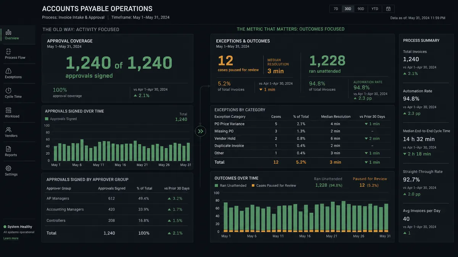Screen dimensions: 458x257
Task: Click Avg Invoices per Day value 40
Action: (x=406, y=219)
